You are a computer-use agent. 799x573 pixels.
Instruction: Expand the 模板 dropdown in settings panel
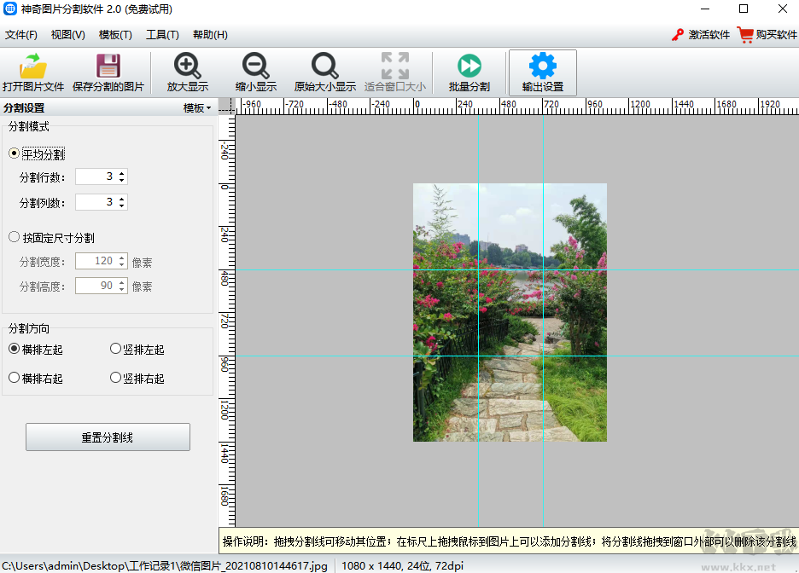197,108
